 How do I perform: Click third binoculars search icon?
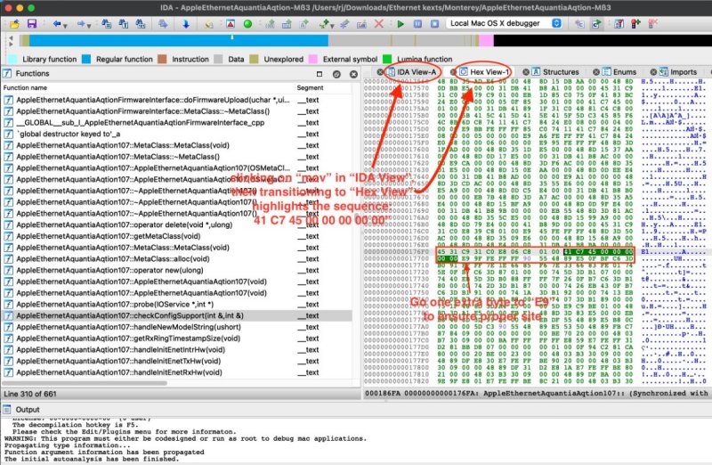pos(141,24)
